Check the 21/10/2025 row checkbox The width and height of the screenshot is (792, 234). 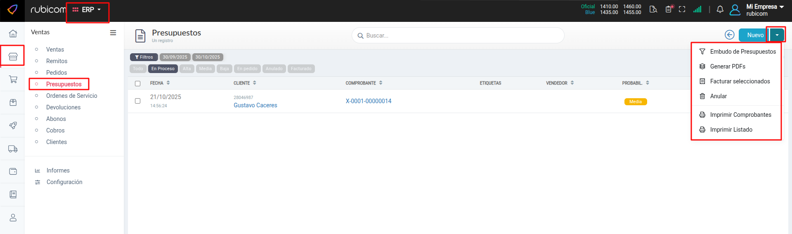pyautogui.click(x=138, y=101)
